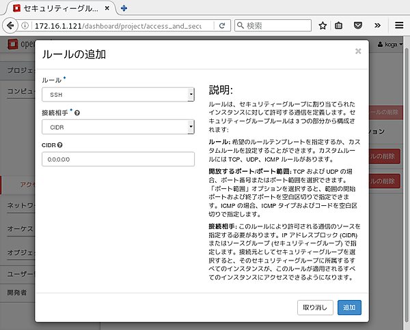The image size is (410, 330).
Task: Open the Pocket icon in toolbar
Action: 357,25
